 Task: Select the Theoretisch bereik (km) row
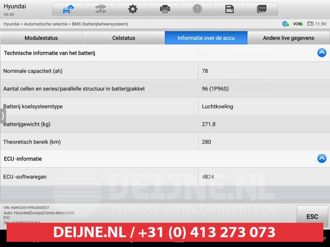click(99, 142)
